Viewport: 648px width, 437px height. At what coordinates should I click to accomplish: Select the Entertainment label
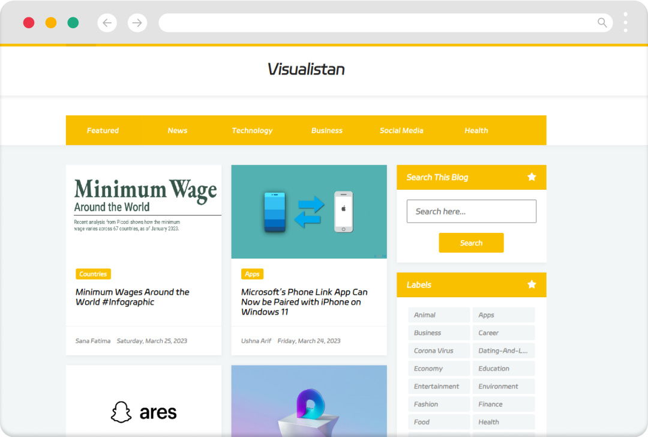[439, 386]
